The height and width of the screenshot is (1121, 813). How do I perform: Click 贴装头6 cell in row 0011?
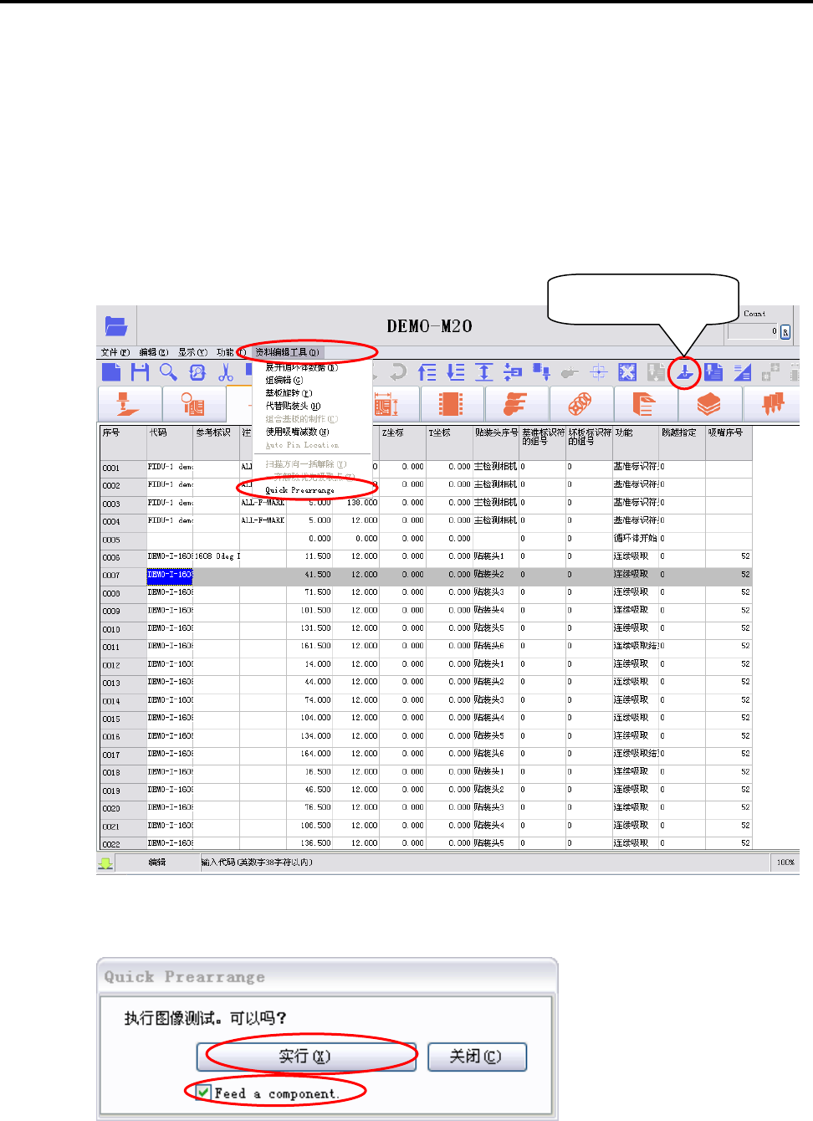coord(496,647)
